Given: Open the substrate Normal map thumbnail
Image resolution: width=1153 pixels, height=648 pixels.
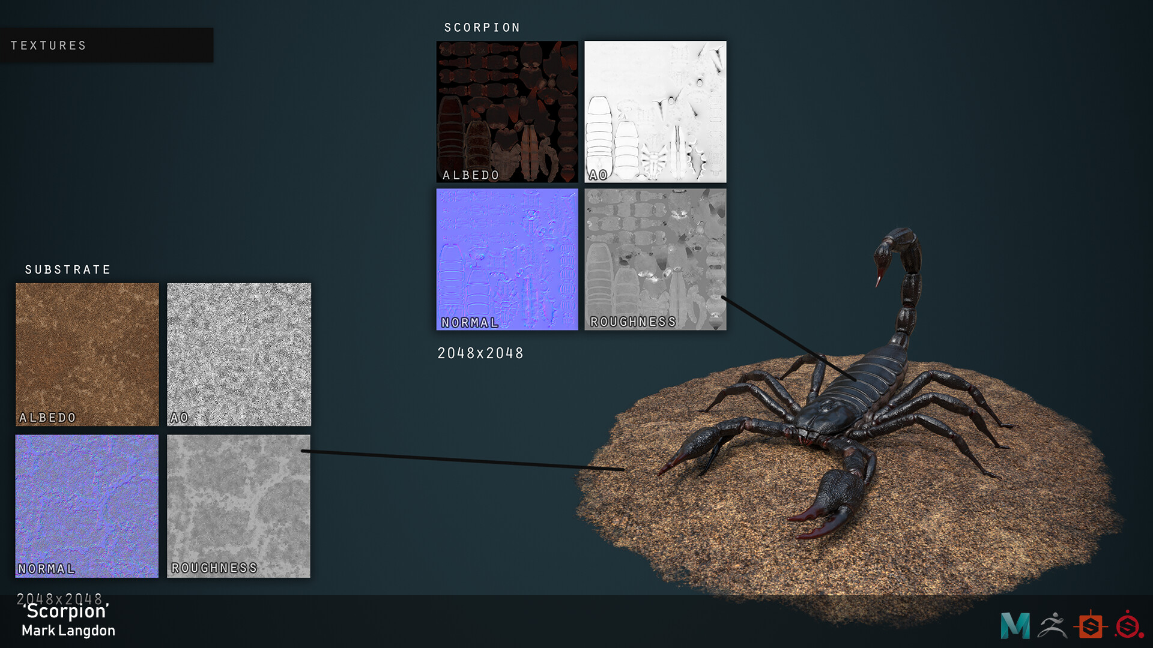Looking at the screenshot, I should [x=87, y=506].
